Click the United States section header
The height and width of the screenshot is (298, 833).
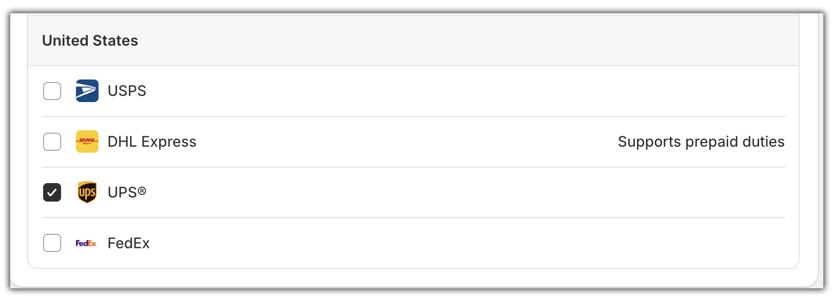(90, 41)
